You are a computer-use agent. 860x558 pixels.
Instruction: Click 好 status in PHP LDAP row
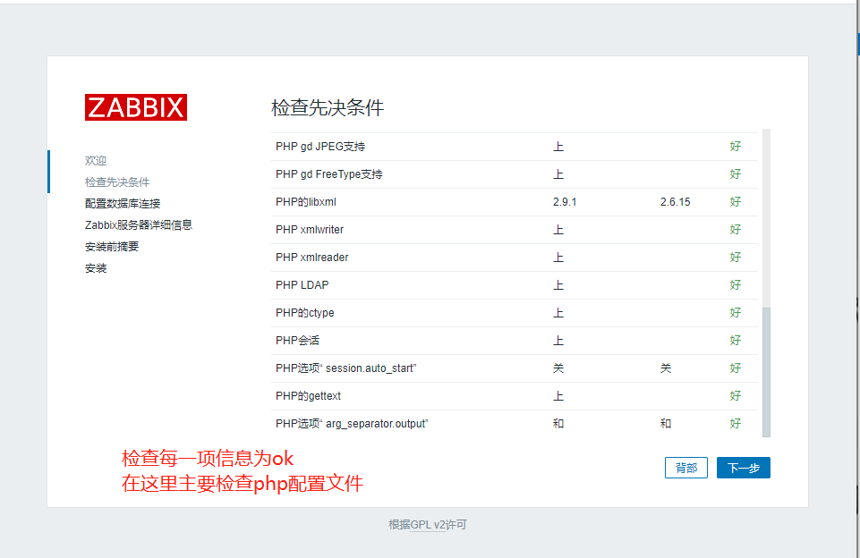click(x=736, y=285)
